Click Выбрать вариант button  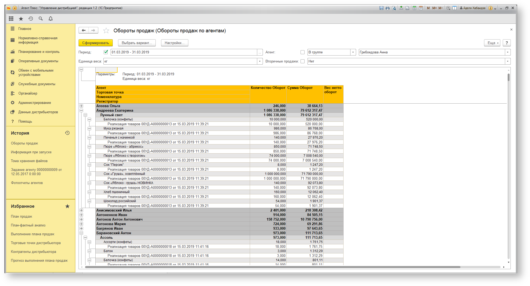pyautogui.click(x=137, y=43)
